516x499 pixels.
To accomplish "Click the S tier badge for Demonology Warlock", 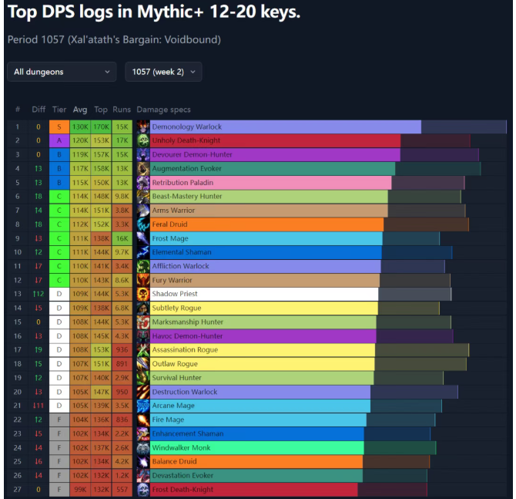I will click(x=59, y=126).
